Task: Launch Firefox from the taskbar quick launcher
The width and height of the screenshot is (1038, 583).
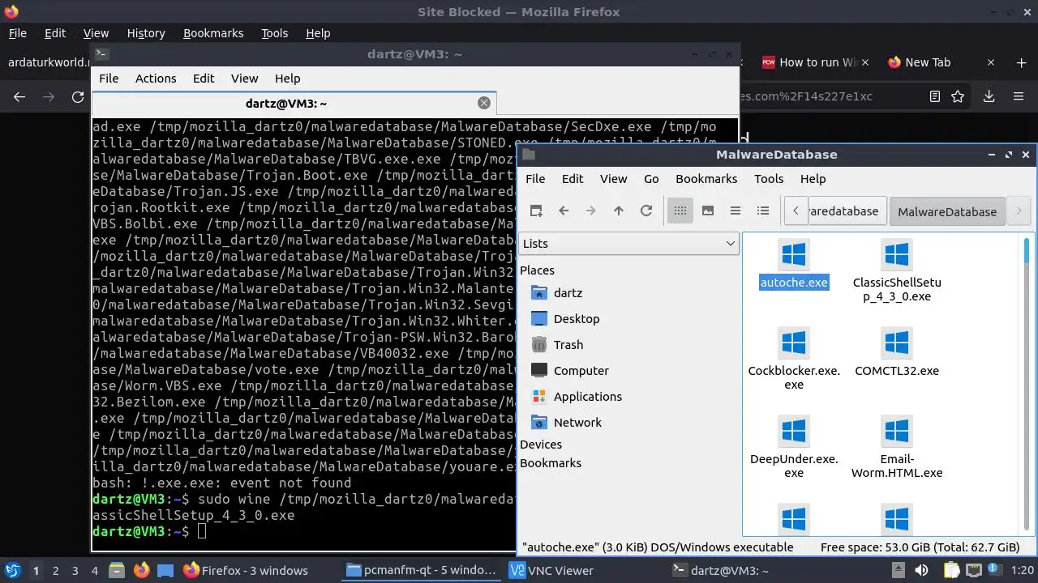Action: pyautogui.click(x=141, y=570)
